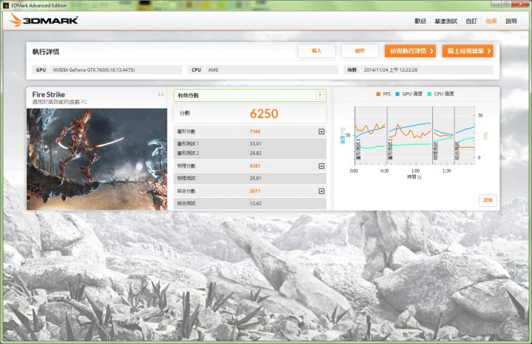This screenshot has width=532, height=344.
Task: Collapse the 綜合分數 2671 section
Action: click(x=321, y=191)
